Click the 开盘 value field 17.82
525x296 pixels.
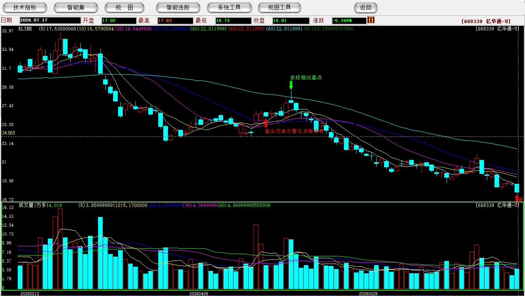tap(119, 20)
